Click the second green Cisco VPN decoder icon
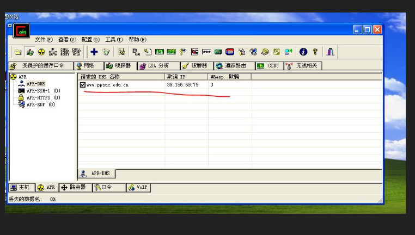The height and width of the screenshot is (235, 415). (171, 52)
